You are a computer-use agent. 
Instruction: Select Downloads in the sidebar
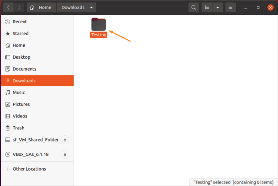37,81
